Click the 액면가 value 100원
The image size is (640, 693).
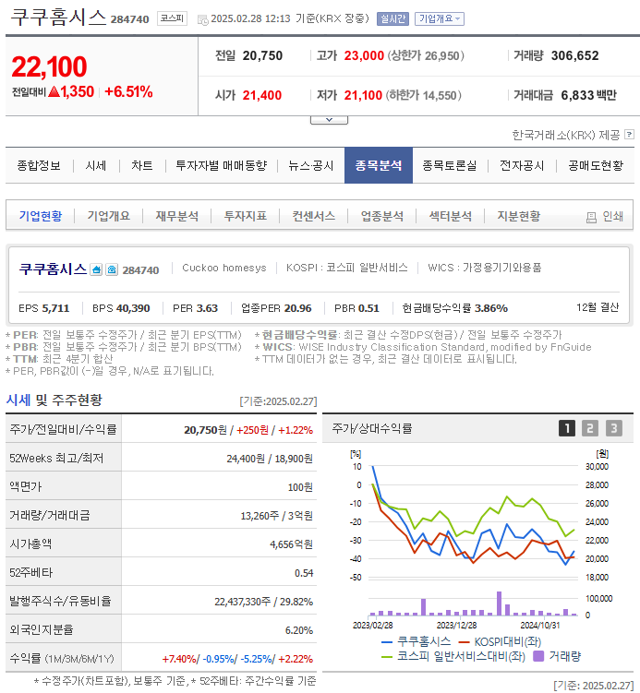pyautogui.click(x=300, y=487)
